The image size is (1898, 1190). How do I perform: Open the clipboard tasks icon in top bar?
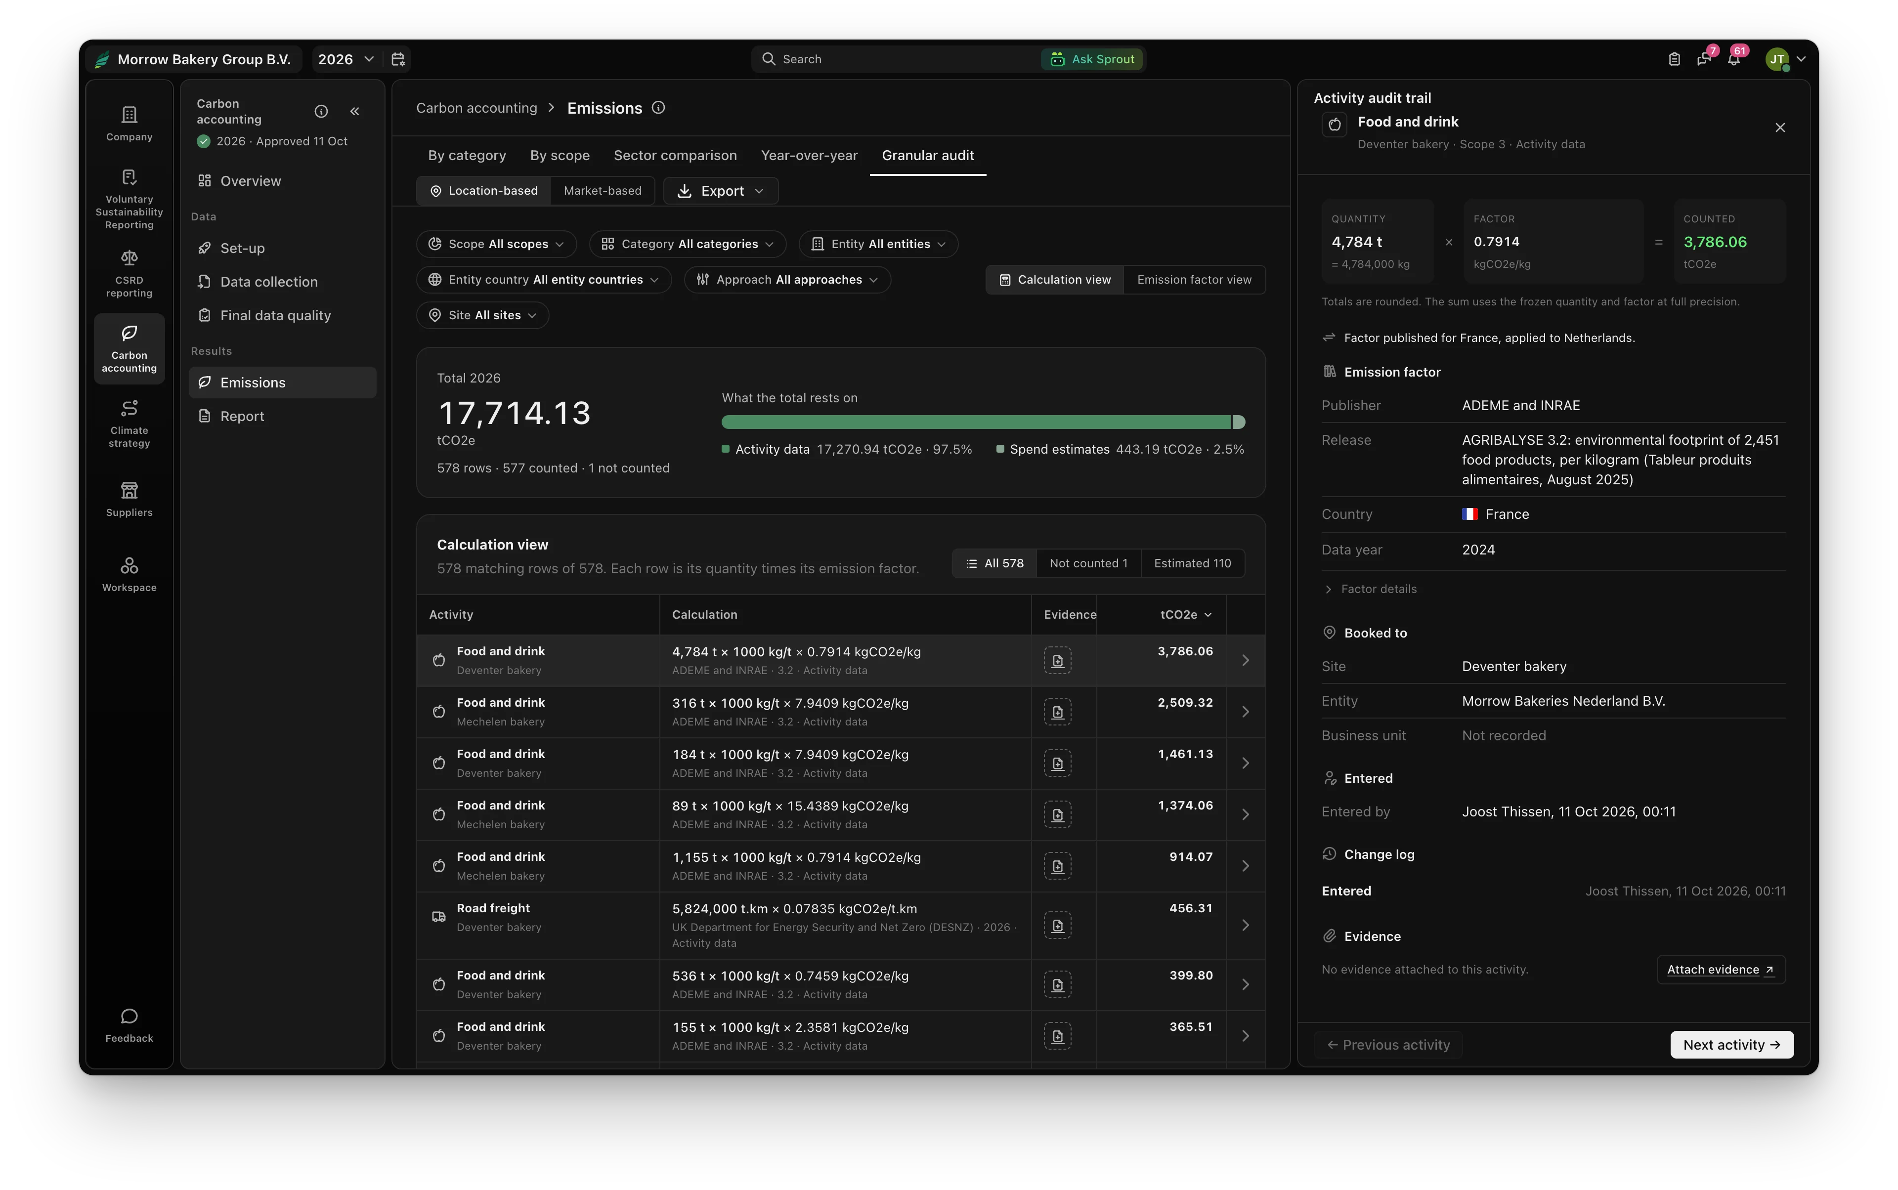[x=1674, y=59]
